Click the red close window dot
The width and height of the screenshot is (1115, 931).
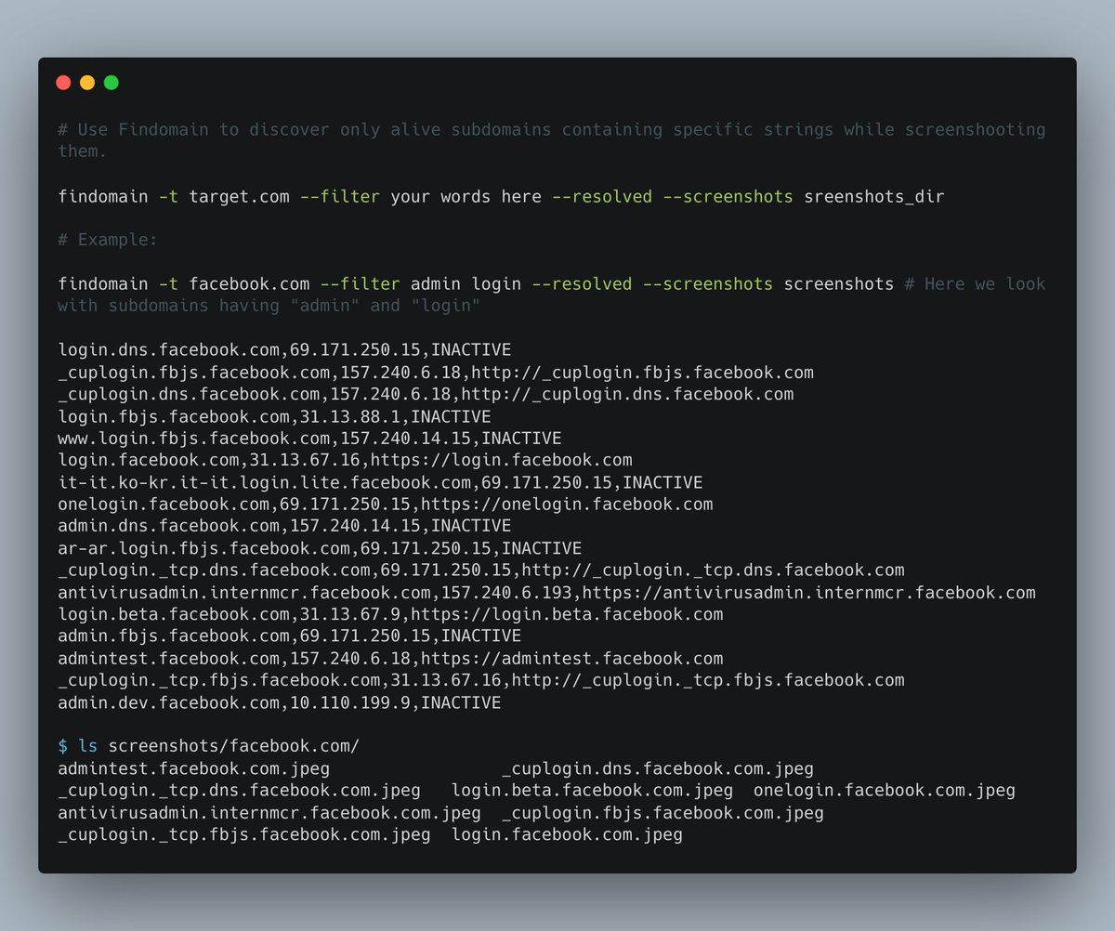point(63,83)
